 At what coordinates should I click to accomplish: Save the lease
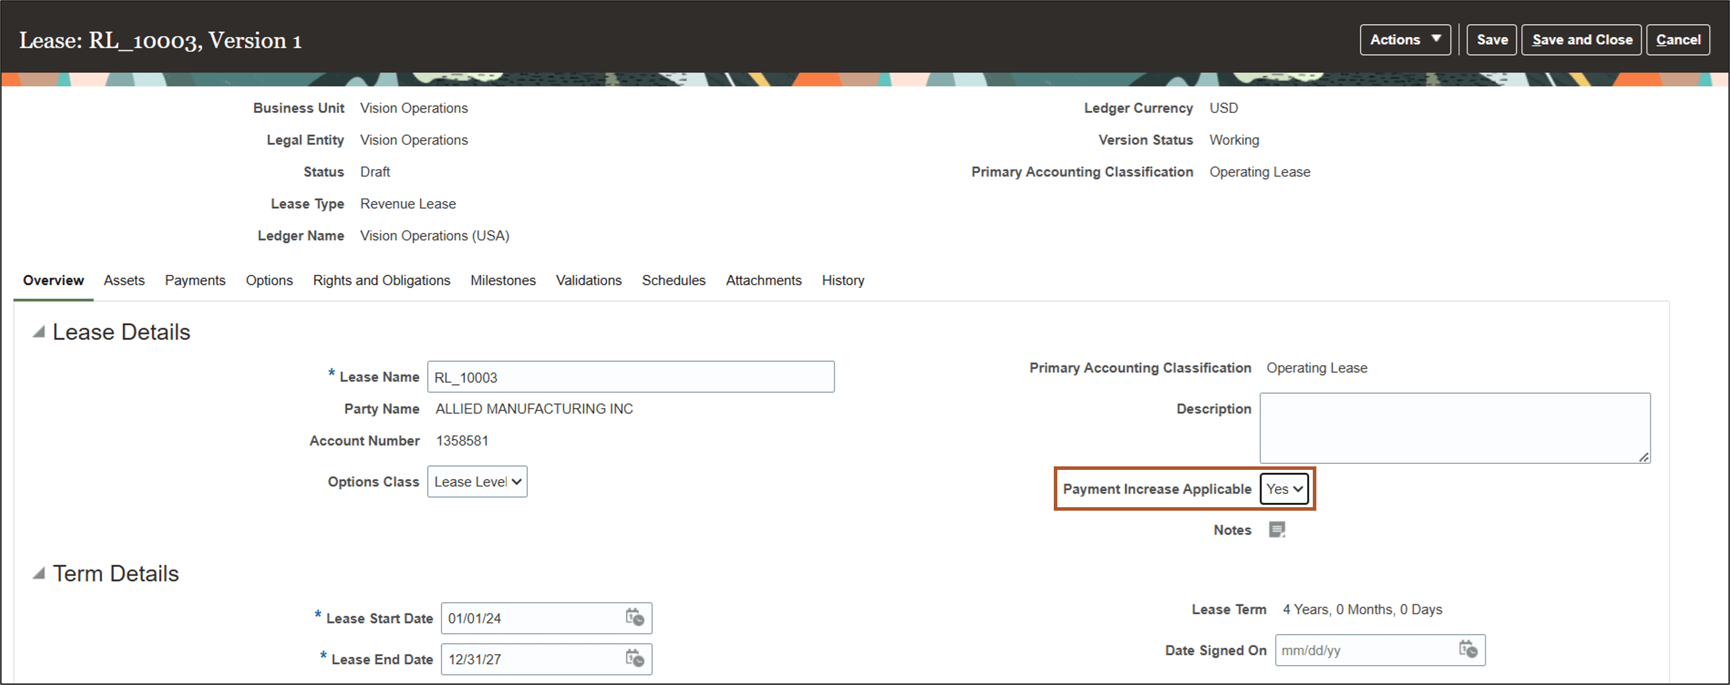point(1492,39)
